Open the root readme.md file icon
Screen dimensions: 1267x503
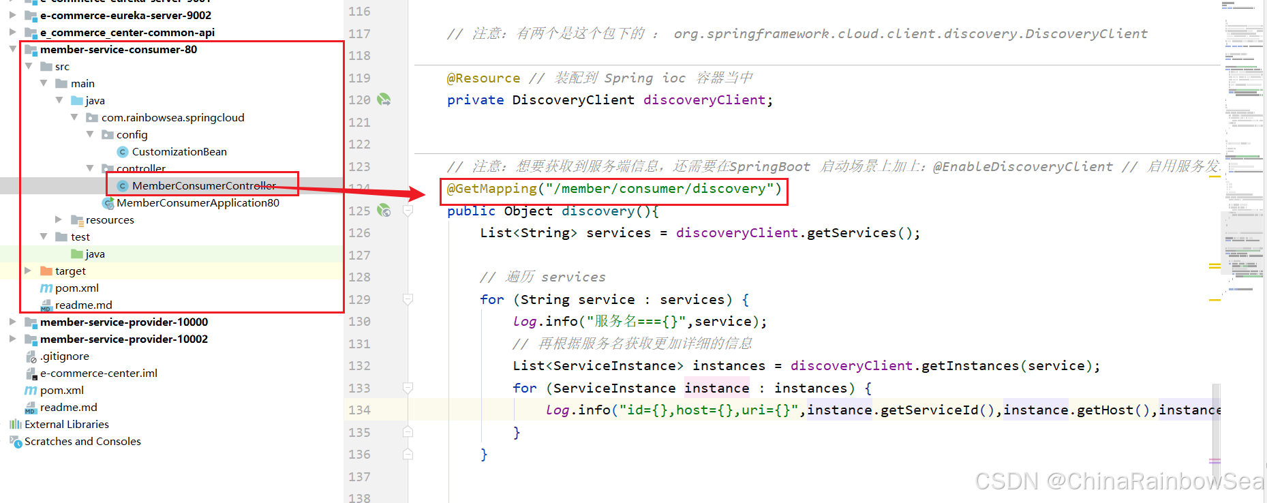31,408
